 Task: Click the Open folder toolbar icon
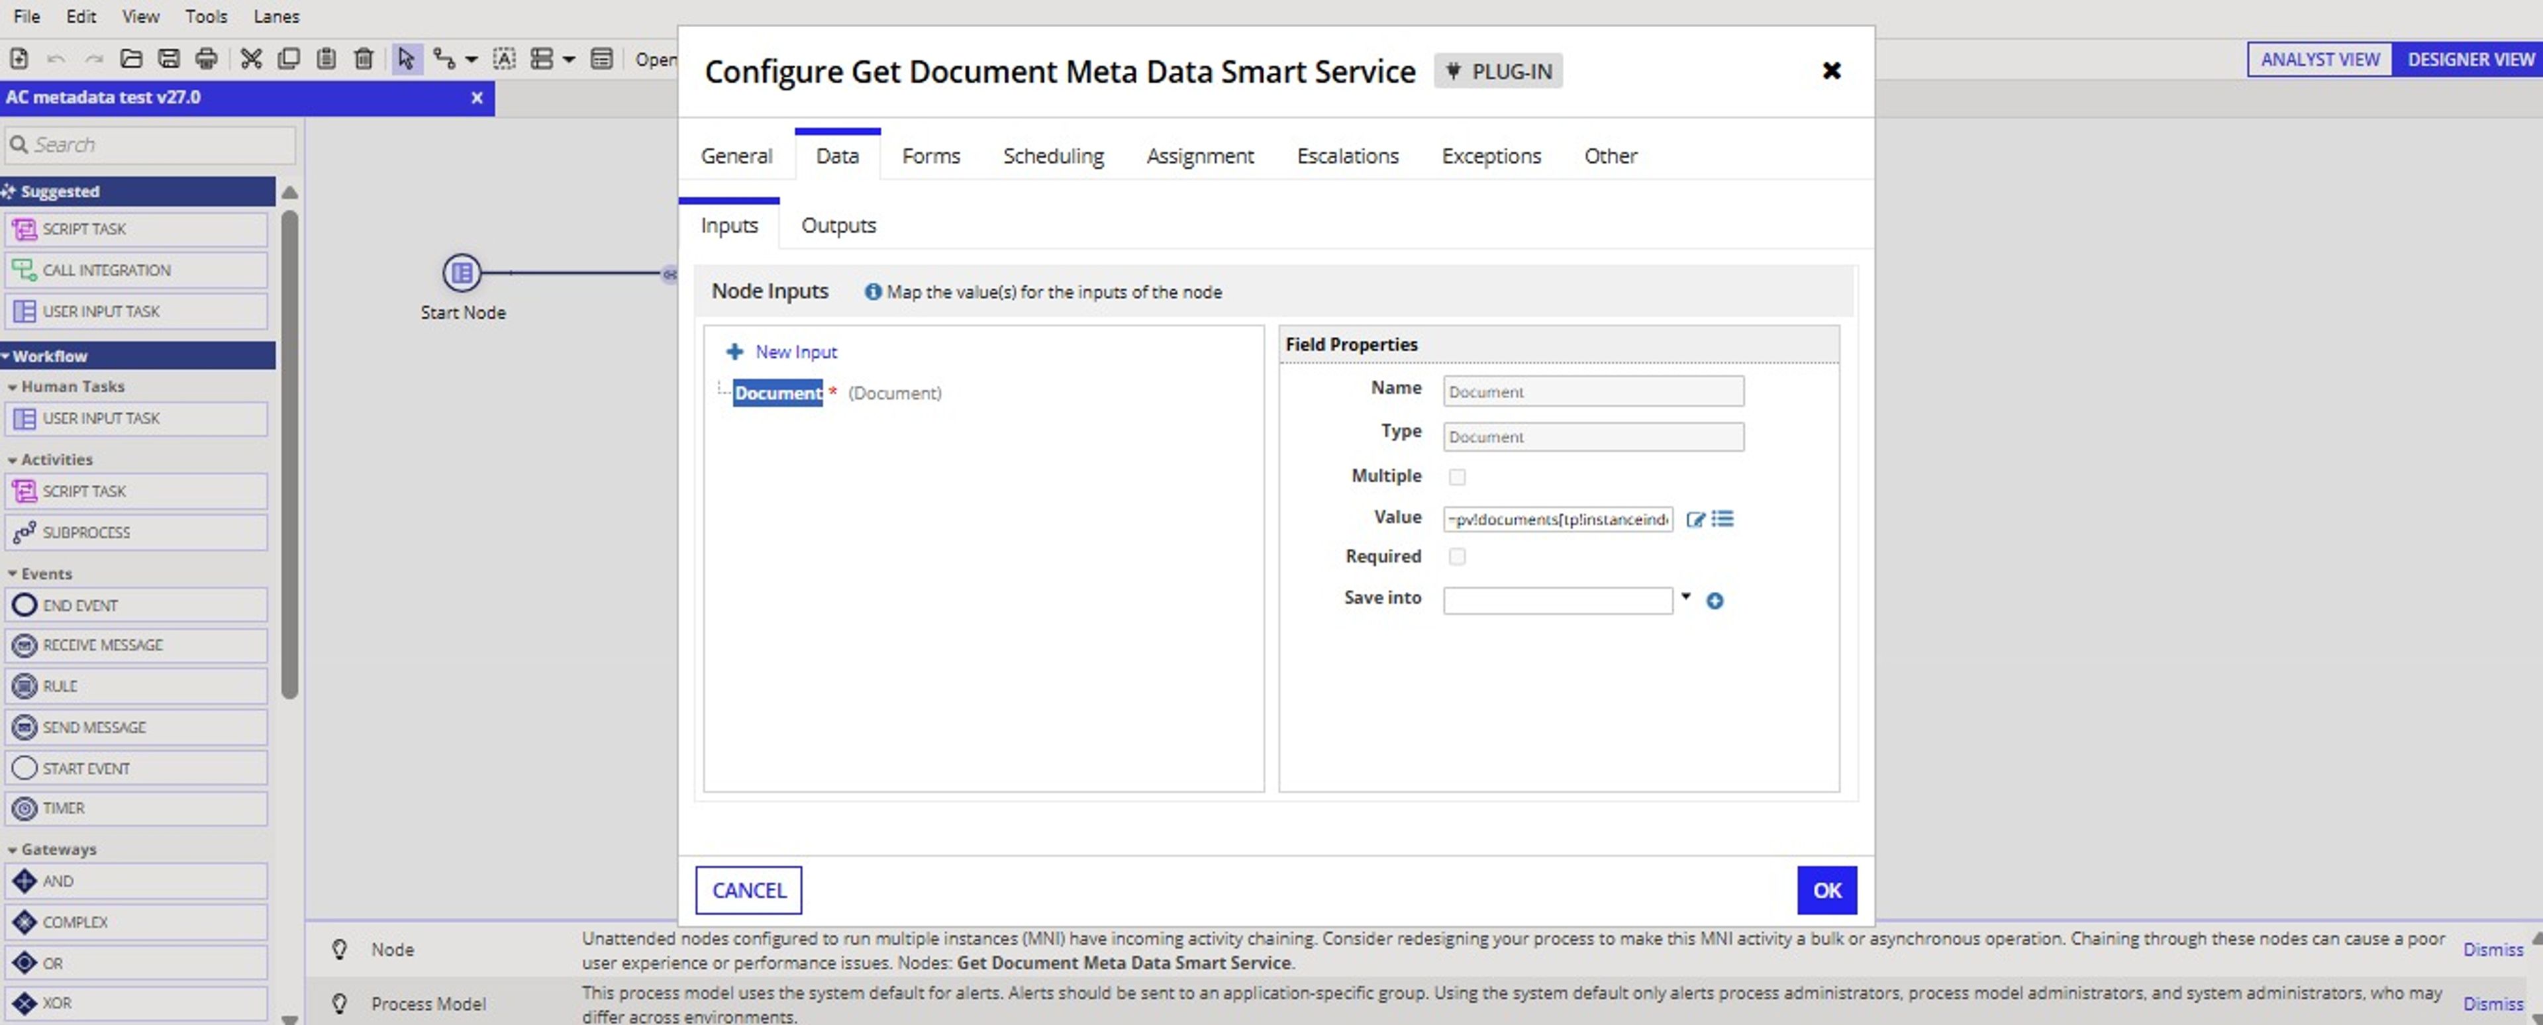(x=131, y=59)
